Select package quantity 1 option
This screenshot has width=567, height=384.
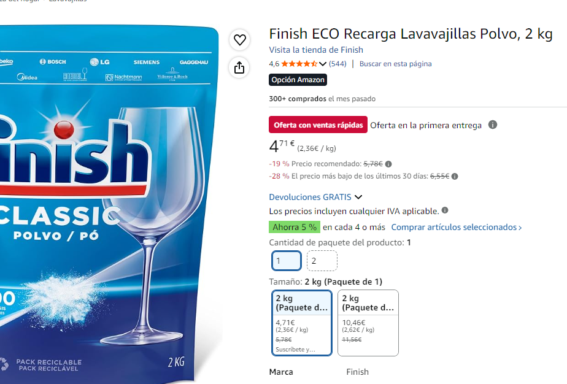[x=287, y=261]
